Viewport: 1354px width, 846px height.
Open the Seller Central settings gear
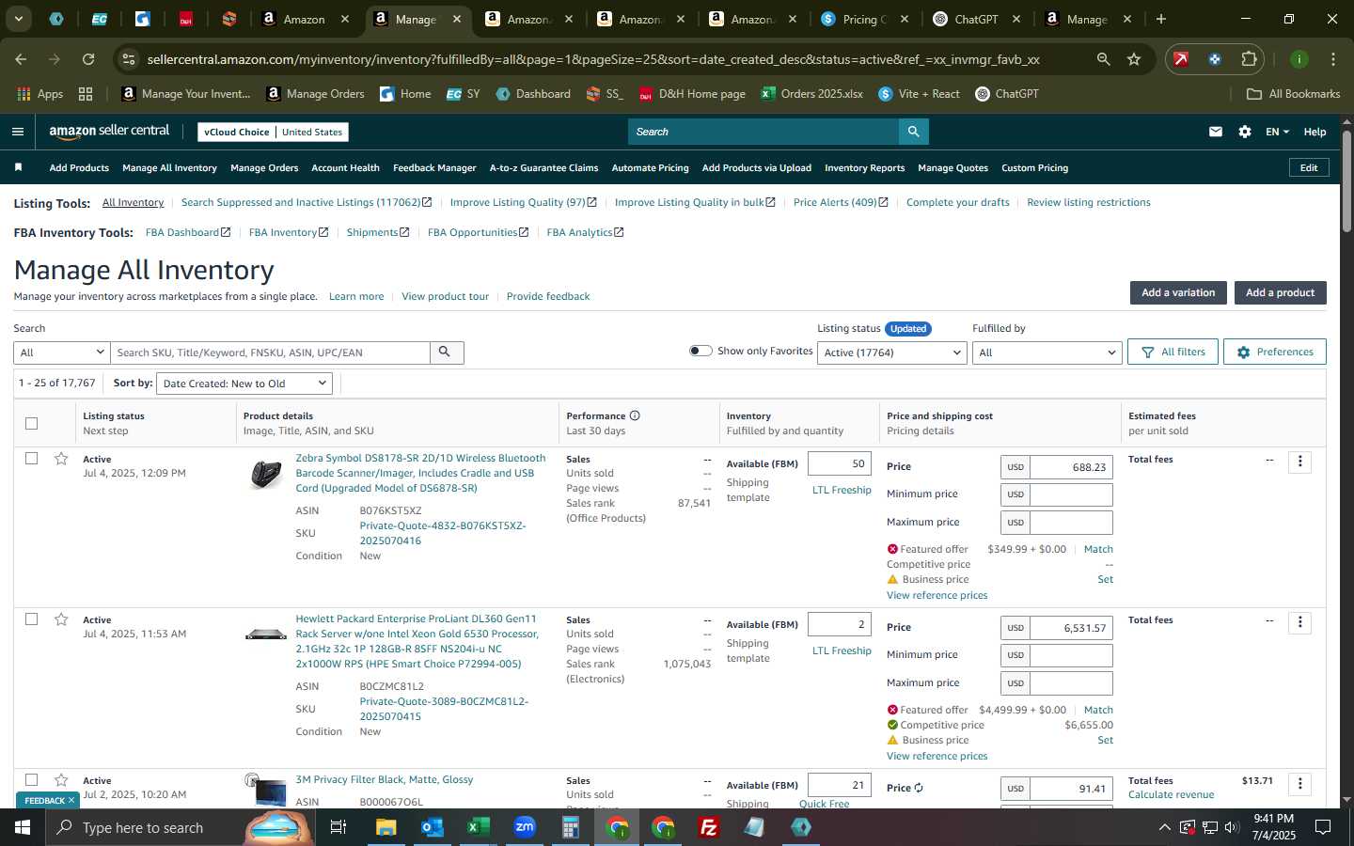1245,132
